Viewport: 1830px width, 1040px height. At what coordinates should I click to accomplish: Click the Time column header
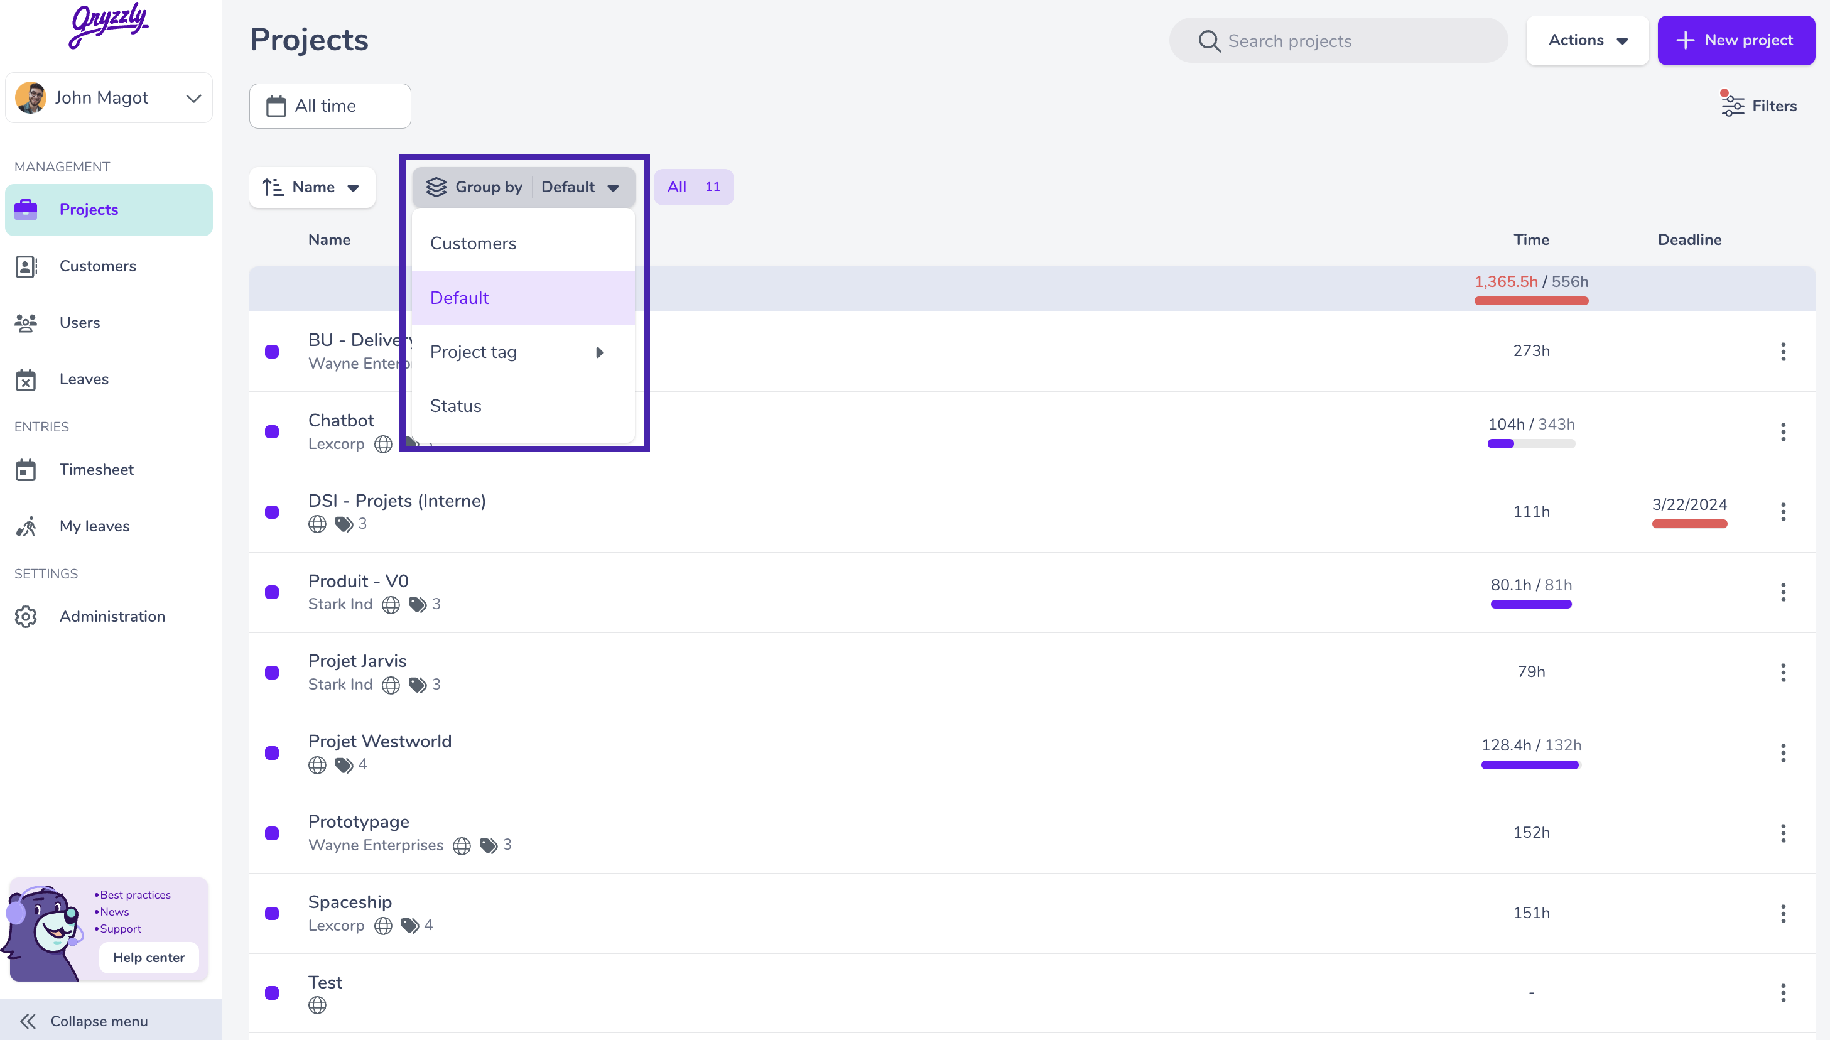tap(1530, 240)
